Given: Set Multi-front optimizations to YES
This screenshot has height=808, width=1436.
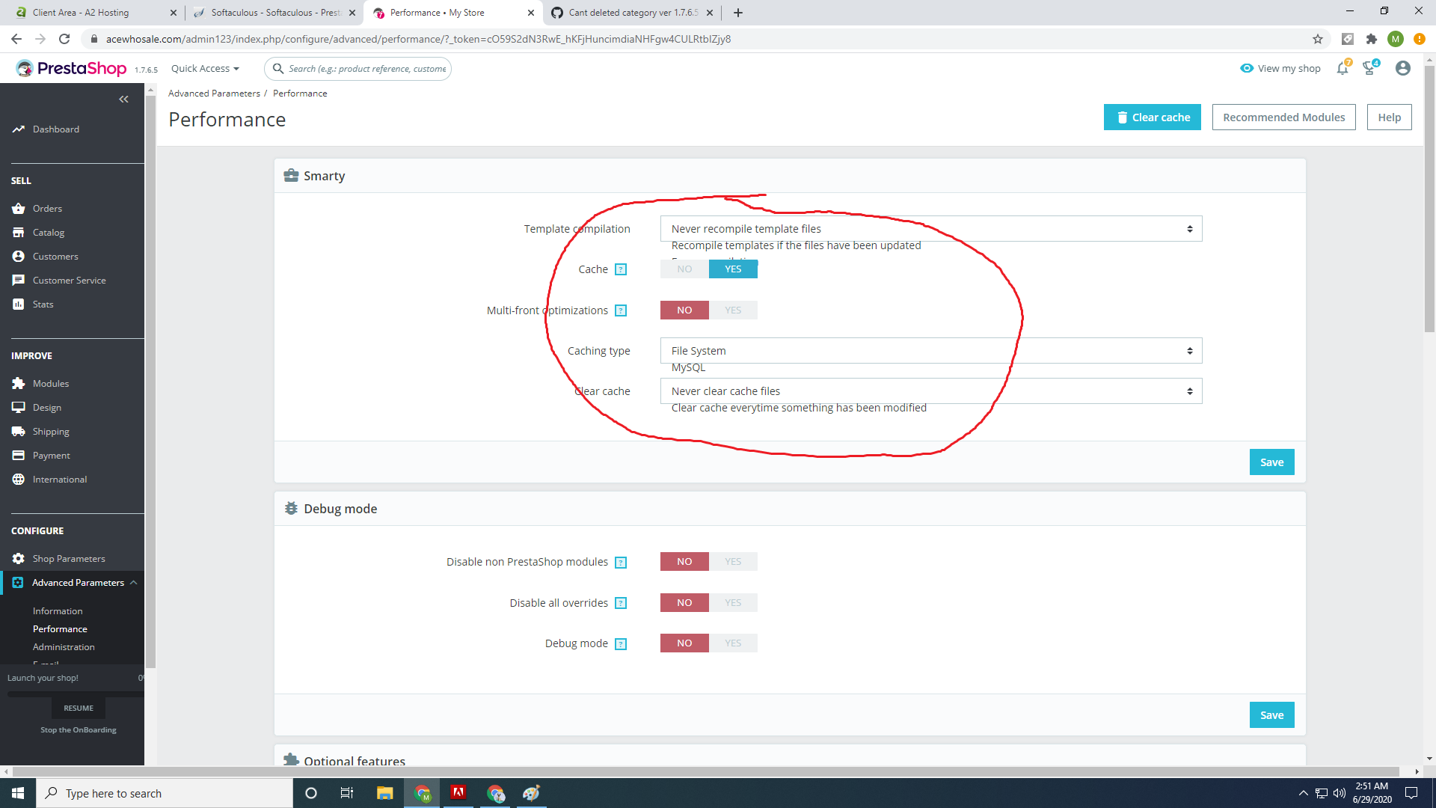Looking at the screenshot, I should tap(733, 310).
